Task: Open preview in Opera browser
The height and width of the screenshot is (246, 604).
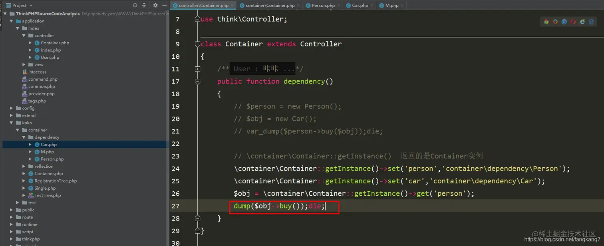Action: coord(573,22)
